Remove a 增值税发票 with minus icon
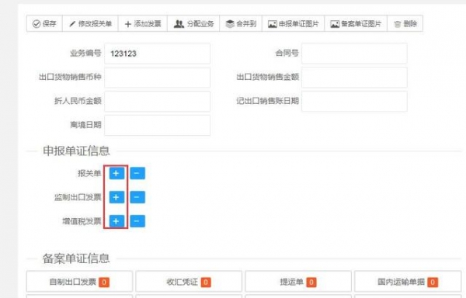 [137, 221]
